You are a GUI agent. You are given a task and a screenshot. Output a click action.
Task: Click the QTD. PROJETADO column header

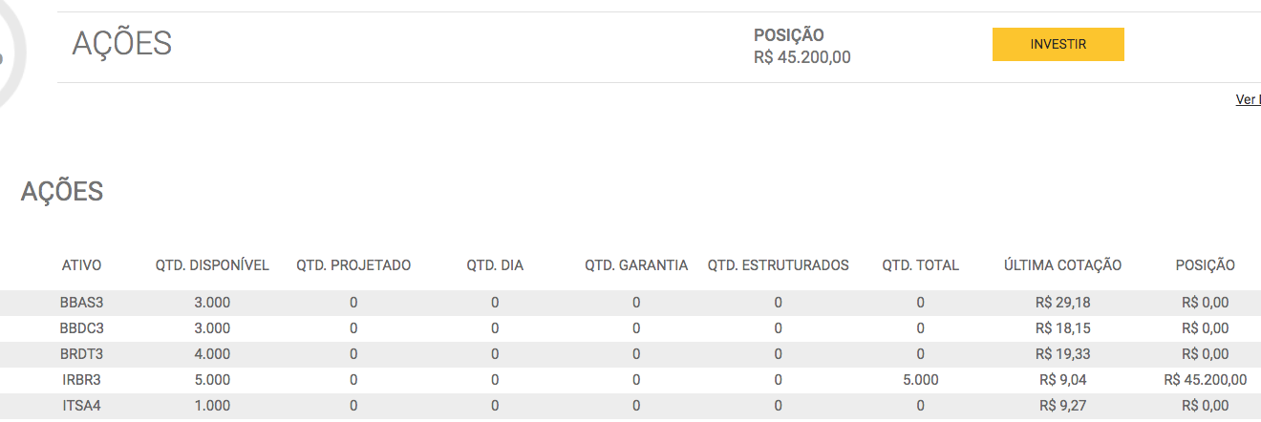(353, 265)
